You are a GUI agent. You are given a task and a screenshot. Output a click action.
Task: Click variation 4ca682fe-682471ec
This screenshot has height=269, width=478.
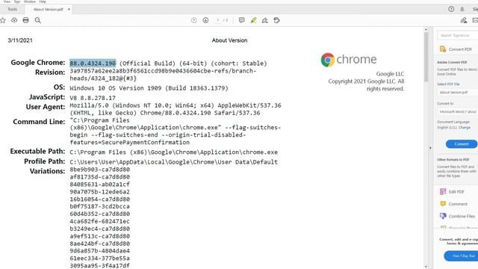click(x=99, y=221)
